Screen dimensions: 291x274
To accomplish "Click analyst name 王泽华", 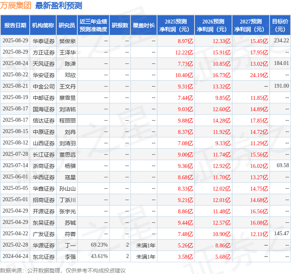I will (68, 52).
